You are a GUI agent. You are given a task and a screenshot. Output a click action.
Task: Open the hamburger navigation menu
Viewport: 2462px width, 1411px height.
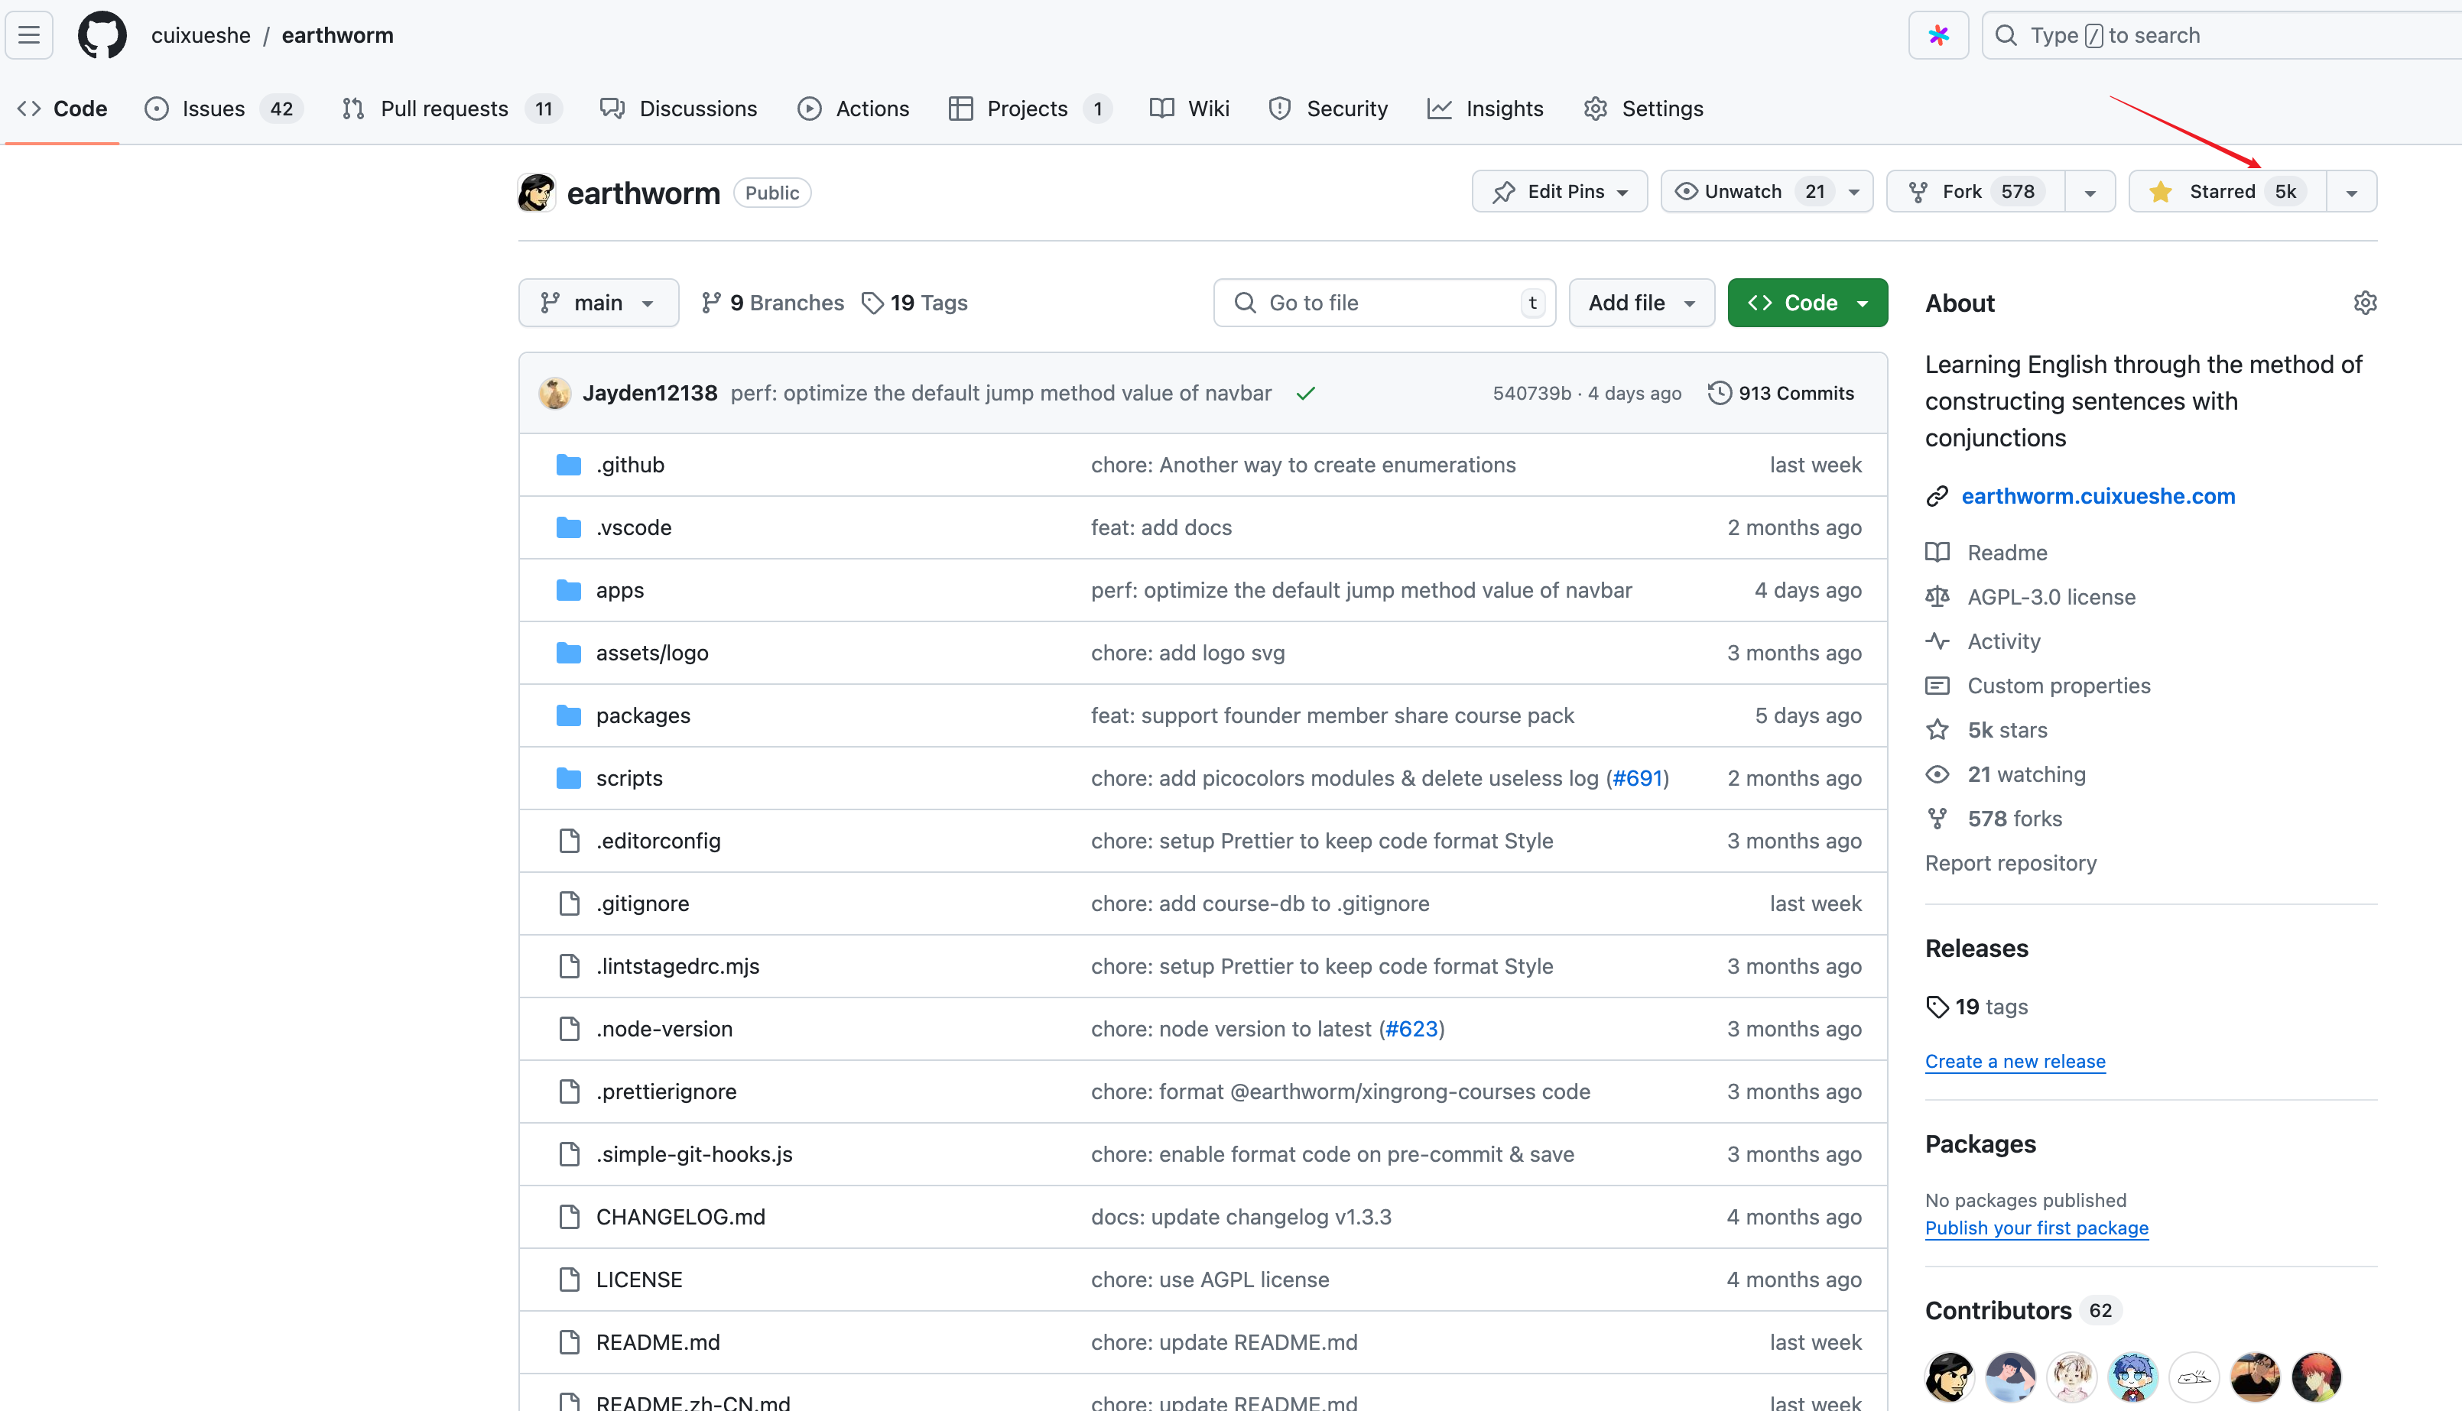[x=29, y=36]
